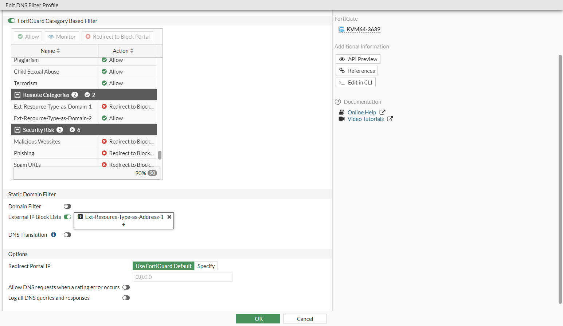Click the KVM64-3639 FortiGate device link

363,30
